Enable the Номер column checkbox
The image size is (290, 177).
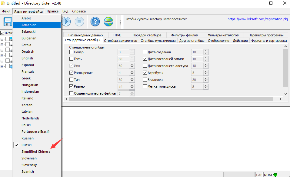72,52
